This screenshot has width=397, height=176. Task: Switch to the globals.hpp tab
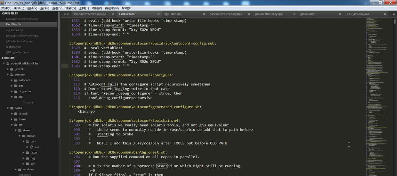(x=308, y=14)
